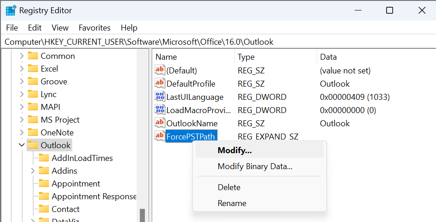
Task: Click the LastUILanguage DWORD value icon
Action: coord(160,96)
